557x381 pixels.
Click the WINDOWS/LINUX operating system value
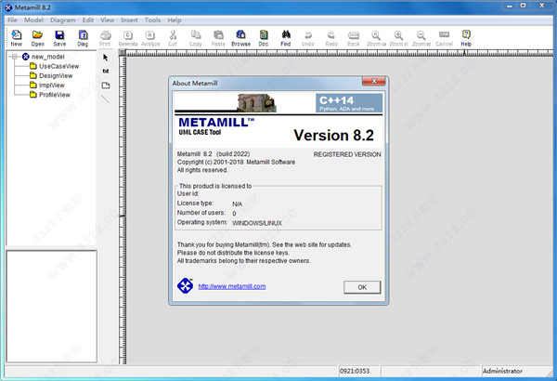[x=257, y=223]
